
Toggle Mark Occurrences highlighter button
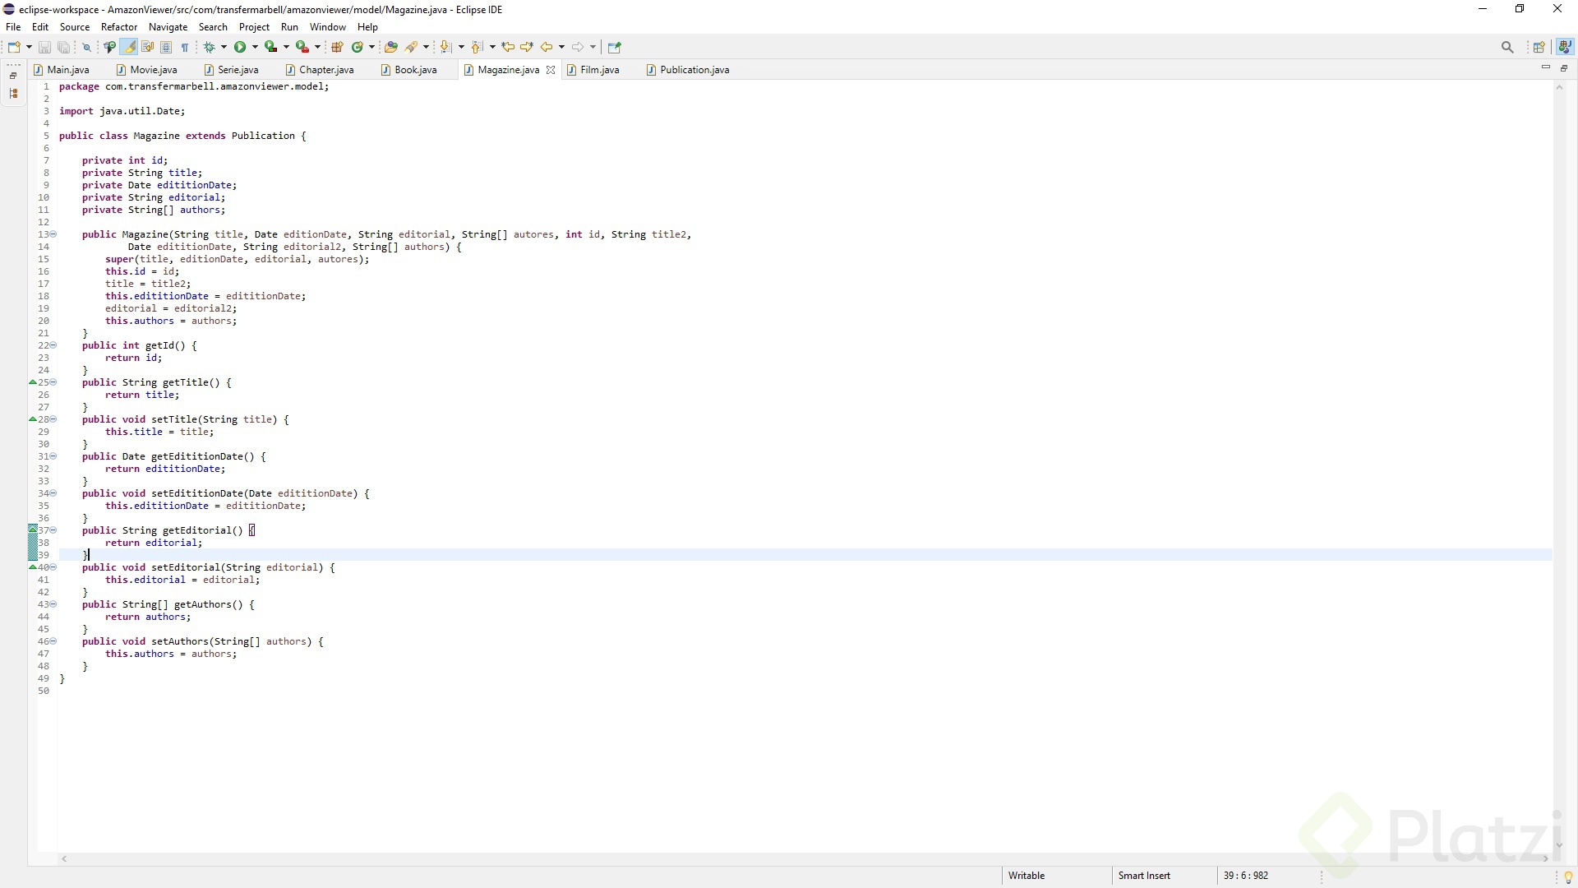point(129,47)
